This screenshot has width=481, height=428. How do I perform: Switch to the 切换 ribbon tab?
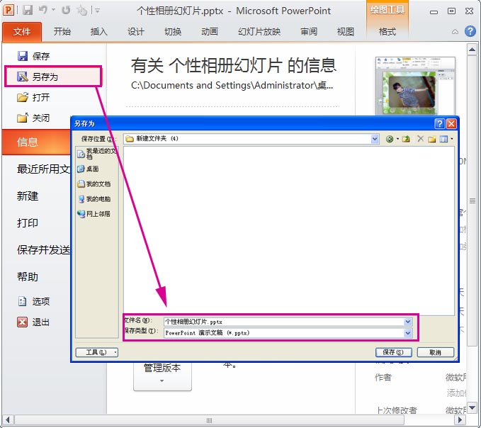[x=173, y=32]
